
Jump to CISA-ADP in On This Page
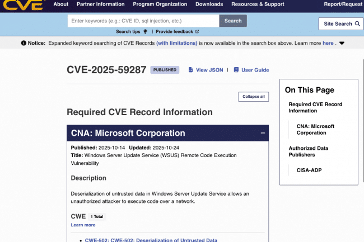pos(309,170)
